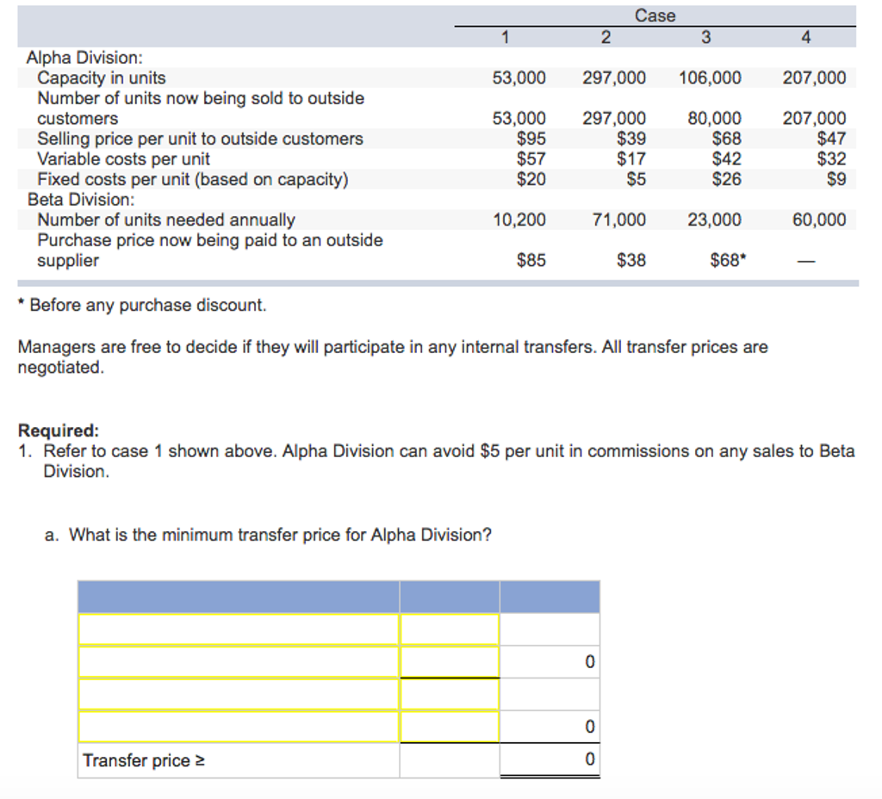
Task: Select Beta units needed value 10,200
Action: pyautogui.click(x=519, y=220)
